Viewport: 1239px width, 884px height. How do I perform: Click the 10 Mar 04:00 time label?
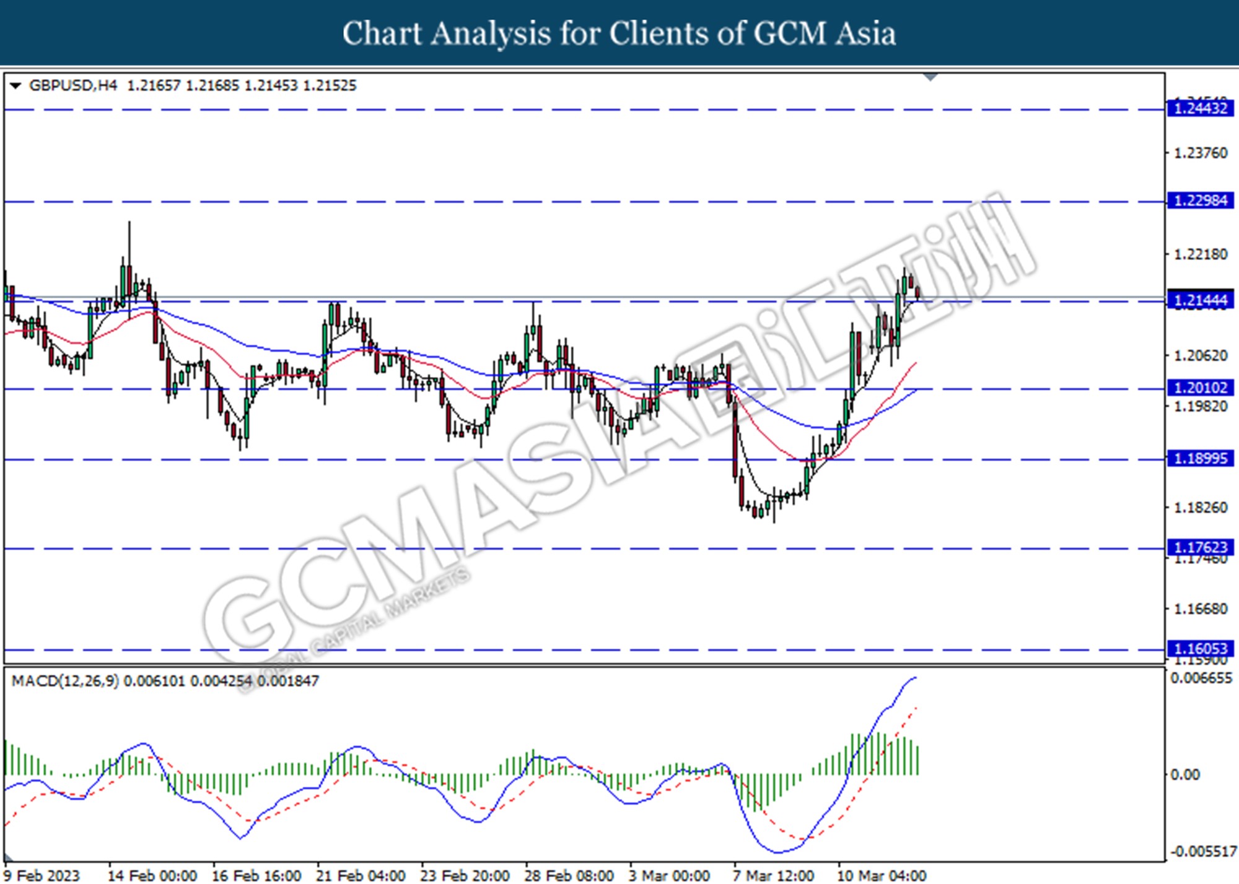[x=882, y=875]
